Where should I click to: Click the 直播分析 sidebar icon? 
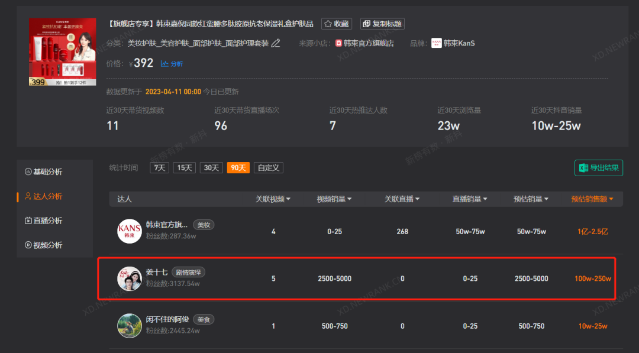tap(28, 221)
